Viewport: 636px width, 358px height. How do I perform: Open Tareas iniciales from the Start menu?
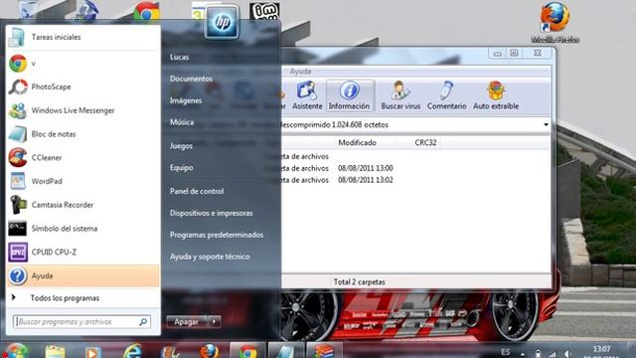tap(83, 37)
